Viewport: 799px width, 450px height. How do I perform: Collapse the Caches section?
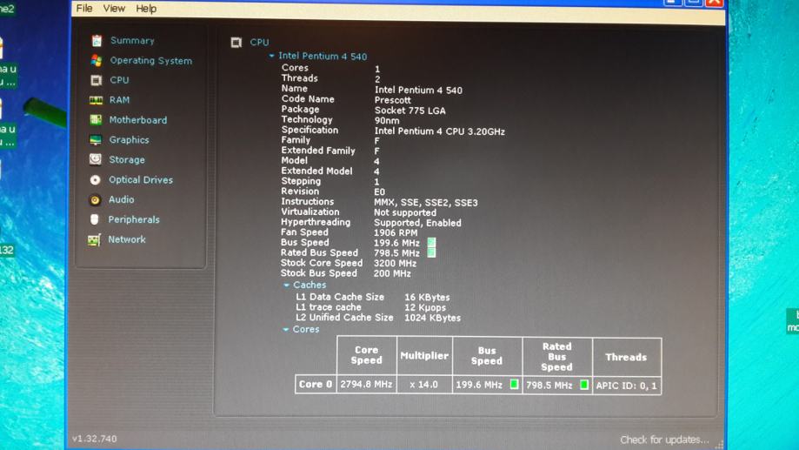click(x=286, y=285)
